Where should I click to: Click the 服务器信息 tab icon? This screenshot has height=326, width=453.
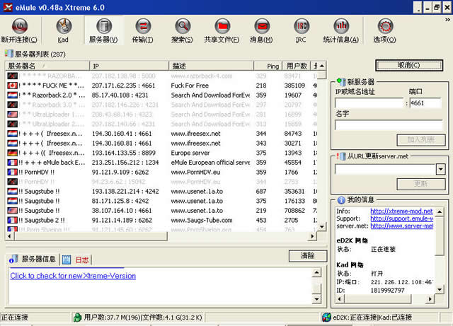click(x=13, y=259)
